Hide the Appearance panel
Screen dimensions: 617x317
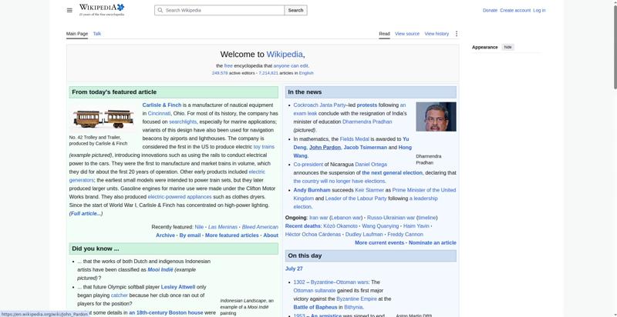pyautogui.click(x=508, y=47)
